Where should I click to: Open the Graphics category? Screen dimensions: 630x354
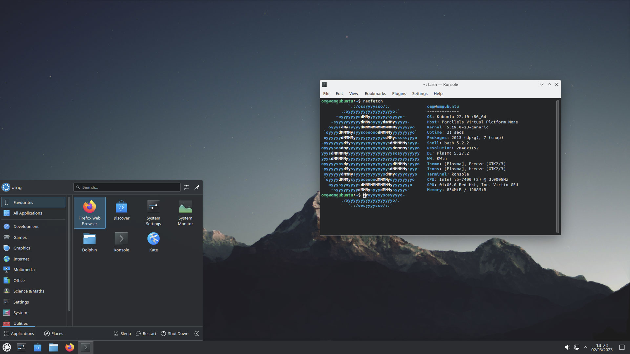pyautogui.click(x=33, y=248)
